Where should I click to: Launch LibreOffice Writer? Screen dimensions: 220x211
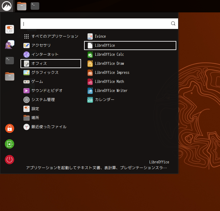point(130,91)
